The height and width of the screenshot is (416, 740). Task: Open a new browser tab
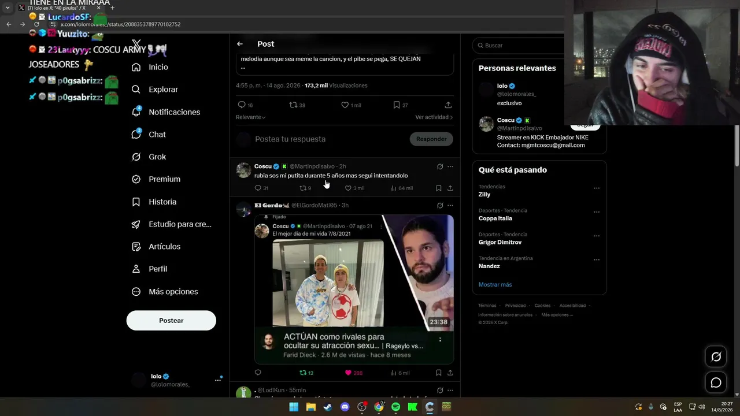coord(112,8)
